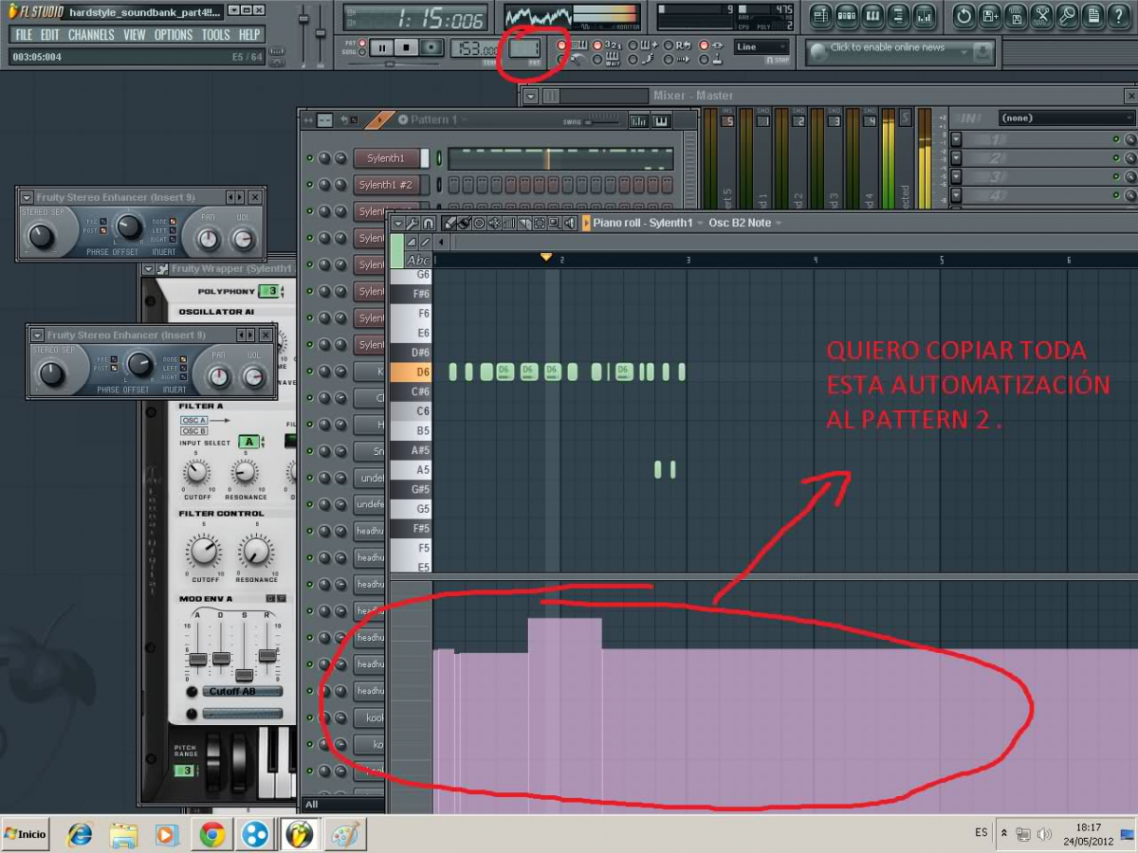Open piano roll tools wrench menu
Image resolution: width=1138 pixels, height=853 pixels.
coord(413,223)
